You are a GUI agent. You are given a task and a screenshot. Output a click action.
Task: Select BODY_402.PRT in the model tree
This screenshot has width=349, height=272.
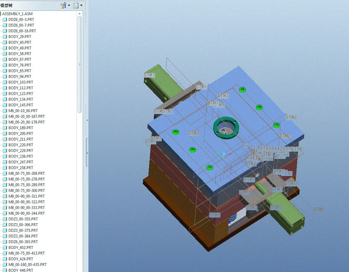pos(20,247)
